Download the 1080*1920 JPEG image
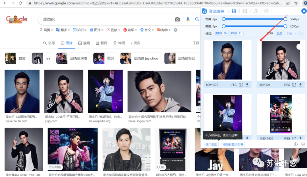This screenshot has width=307, height=177. pyautogui.click(x=300, y=138)
